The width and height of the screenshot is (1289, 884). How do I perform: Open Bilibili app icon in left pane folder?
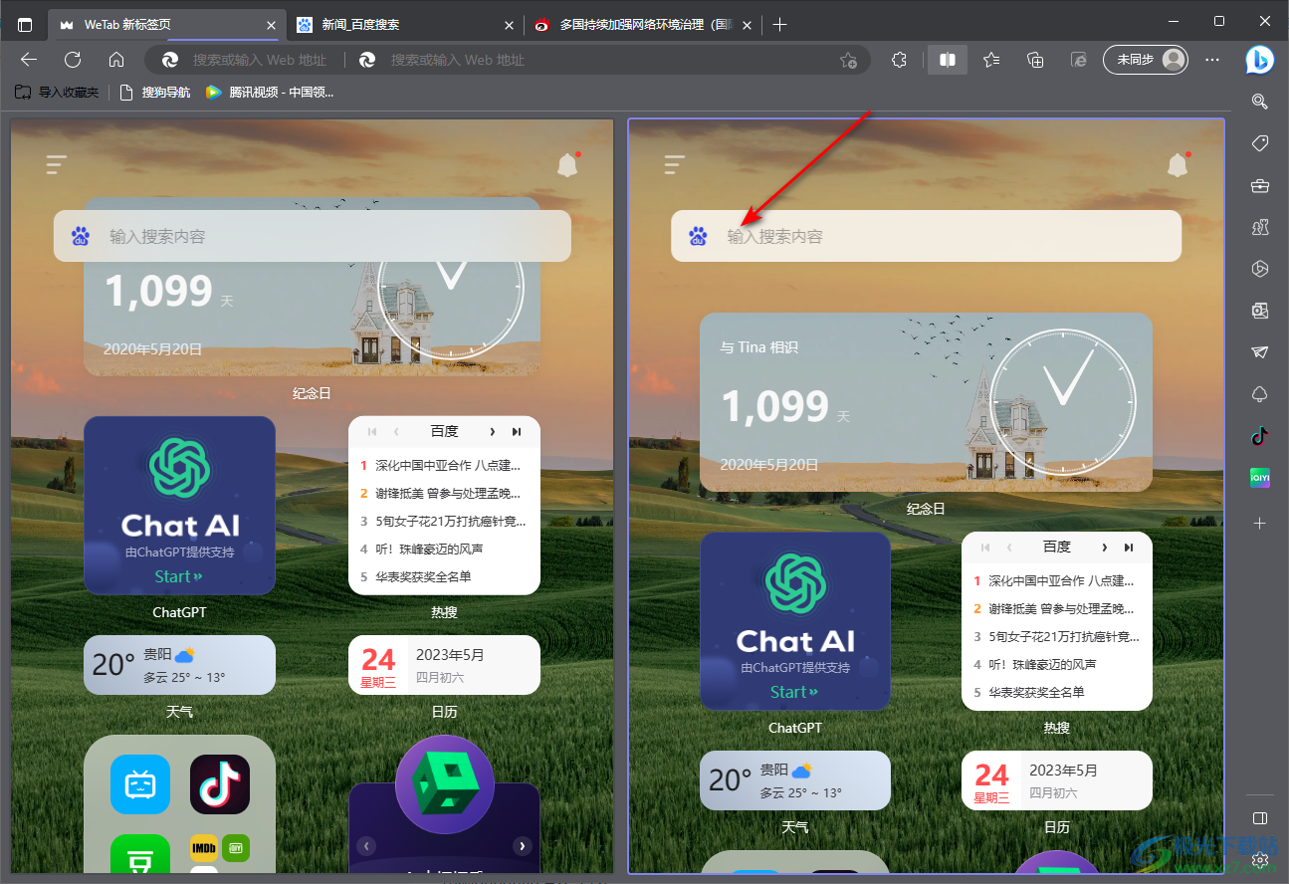[x=140, y=784]
